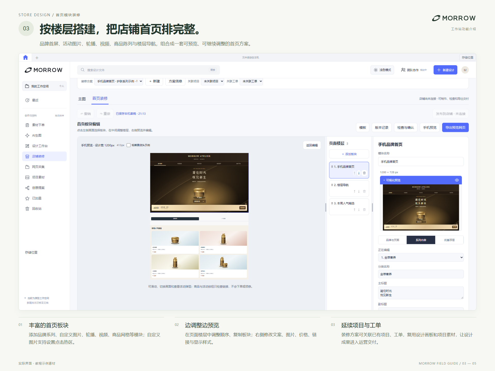Open 未关联工单 dropdown
Screen dimensions: 495x371
[x=251, y=81]
